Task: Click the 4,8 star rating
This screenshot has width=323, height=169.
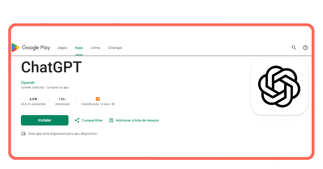Action: pos(33,99)
